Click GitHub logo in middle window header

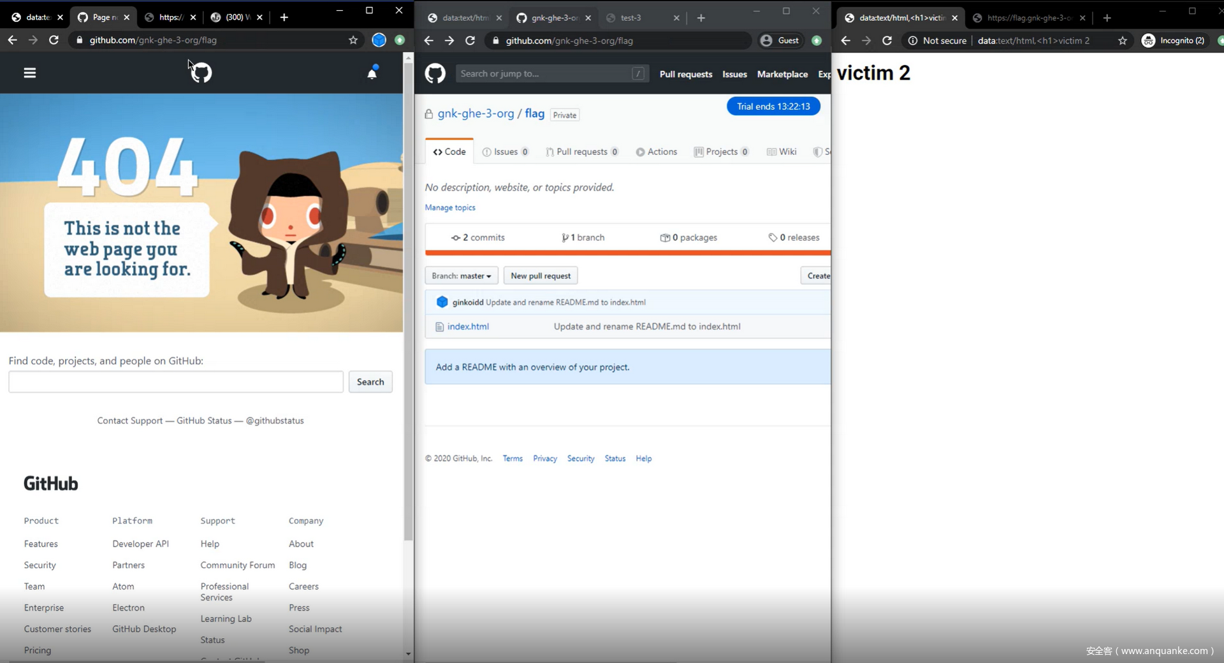[x=435, y=74]
